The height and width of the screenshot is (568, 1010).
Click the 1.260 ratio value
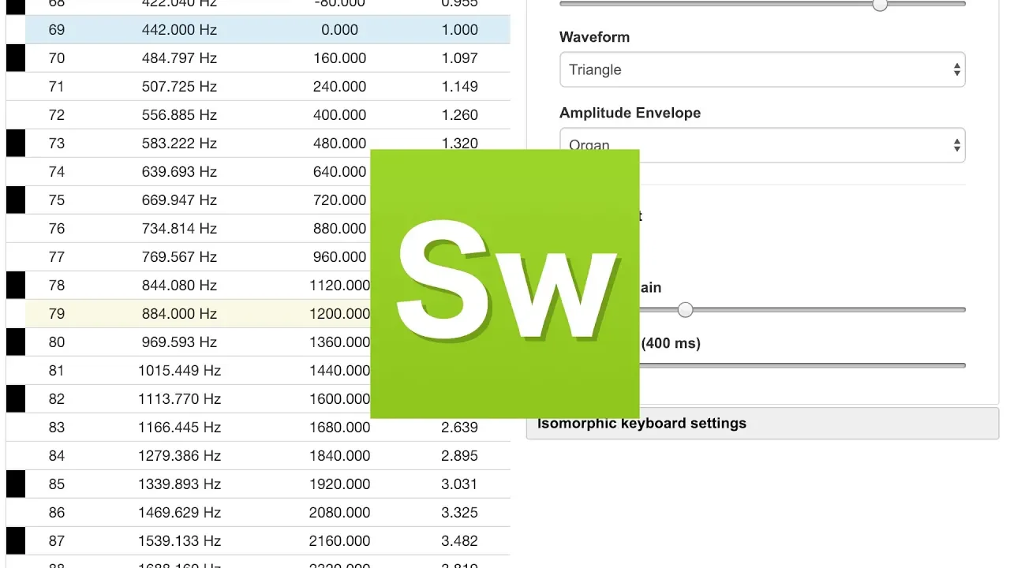(x=459, y=115)
